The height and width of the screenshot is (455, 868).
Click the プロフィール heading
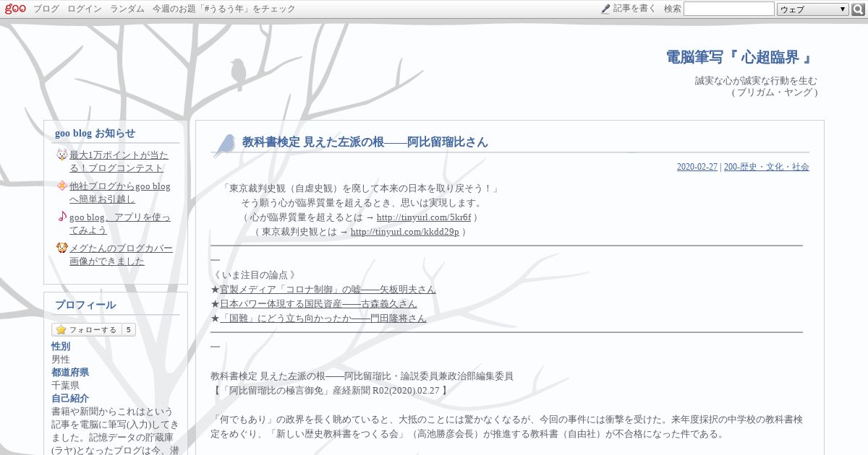(85, 305)
